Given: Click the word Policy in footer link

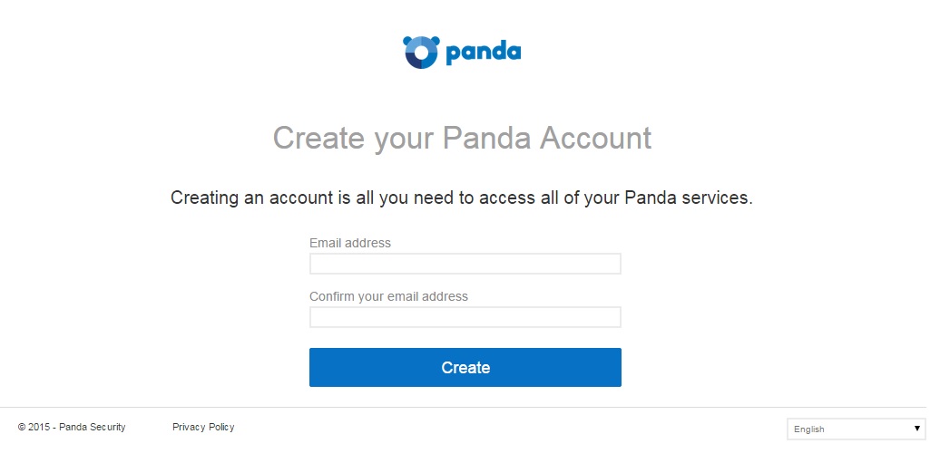Looking at the screenshot, I should (x=220, y=427).
